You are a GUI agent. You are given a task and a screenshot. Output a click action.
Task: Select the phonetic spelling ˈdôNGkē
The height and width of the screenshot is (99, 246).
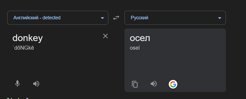click(23, 48)
